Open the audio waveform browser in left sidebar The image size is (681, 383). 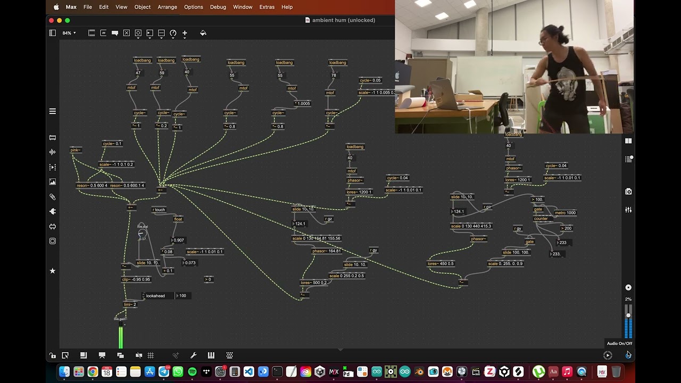pyautogui.click(x=53, y=152)
